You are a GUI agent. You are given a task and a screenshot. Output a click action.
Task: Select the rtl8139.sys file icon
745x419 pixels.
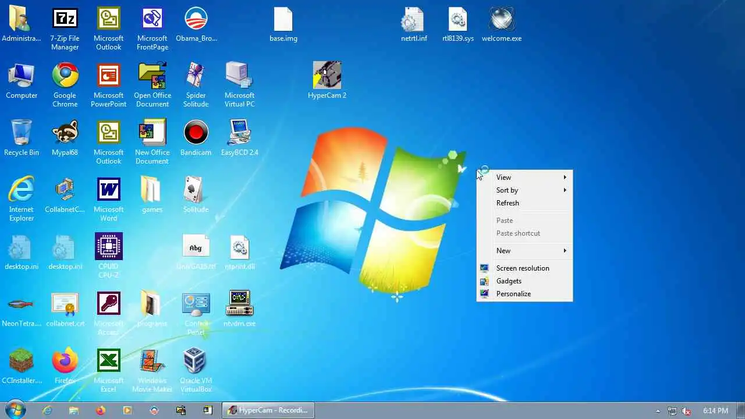[458, 24]
